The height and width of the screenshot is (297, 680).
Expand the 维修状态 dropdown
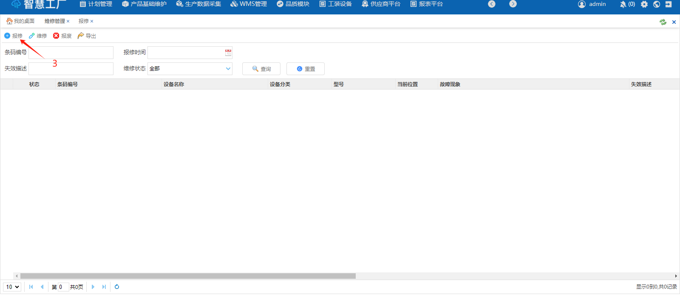tap(228, 69)
